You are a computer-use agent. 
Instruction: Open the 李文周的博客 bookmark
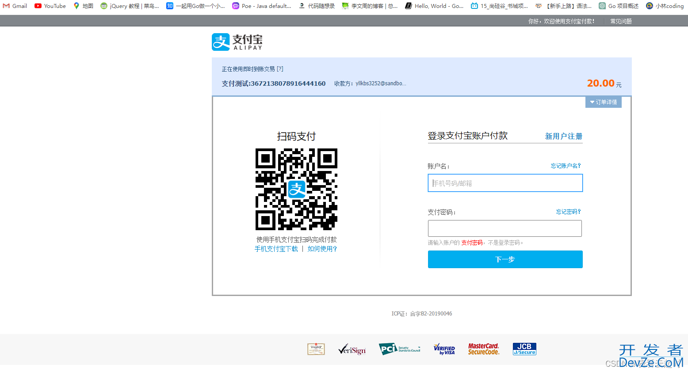(x=370, y=6)
